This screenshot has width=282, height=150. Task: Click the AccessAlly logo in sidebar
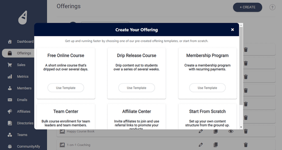(x=23, y=17)
